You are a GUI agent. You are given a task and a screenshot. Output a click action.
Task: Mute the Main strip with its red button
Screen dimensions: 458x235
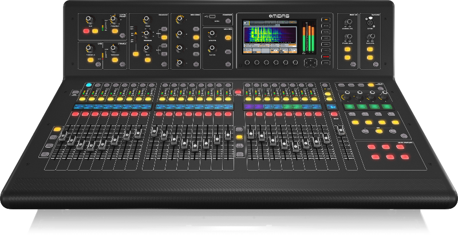pos(334,114)
